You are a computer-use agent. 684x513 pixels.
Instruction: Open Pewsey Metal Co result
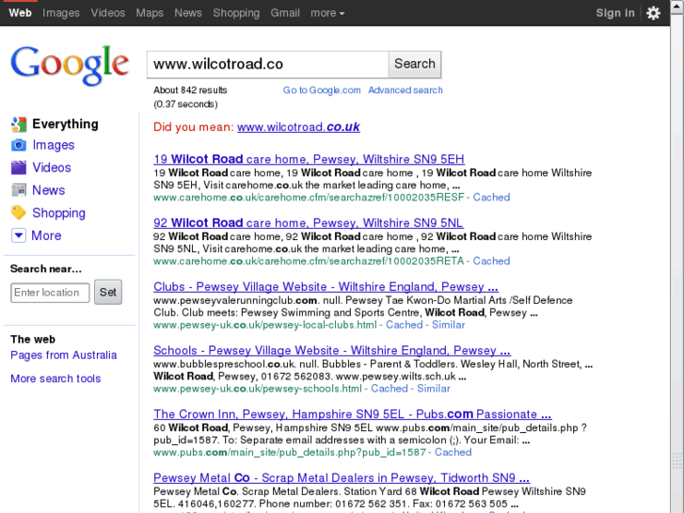pos(342,477)
